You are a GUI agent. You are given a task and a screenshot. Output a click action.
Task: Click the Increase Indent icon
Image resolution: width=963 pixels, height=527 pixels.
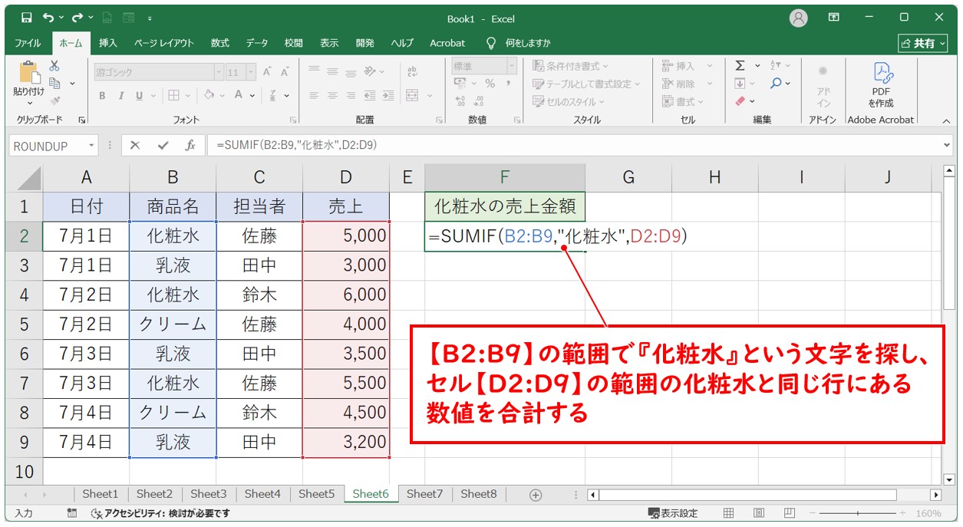[x=388, y=96]
